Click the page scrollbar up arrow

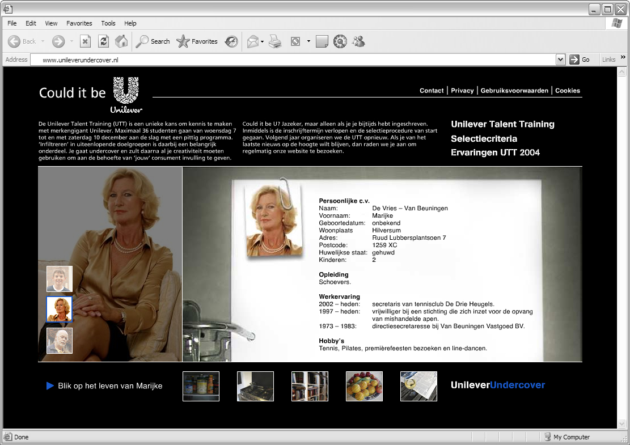[x=621, y=72]
